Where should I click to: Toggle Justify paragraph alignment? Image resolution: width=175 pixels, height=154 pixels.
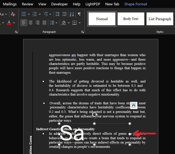pyautogui.click(x=44, y=23)
